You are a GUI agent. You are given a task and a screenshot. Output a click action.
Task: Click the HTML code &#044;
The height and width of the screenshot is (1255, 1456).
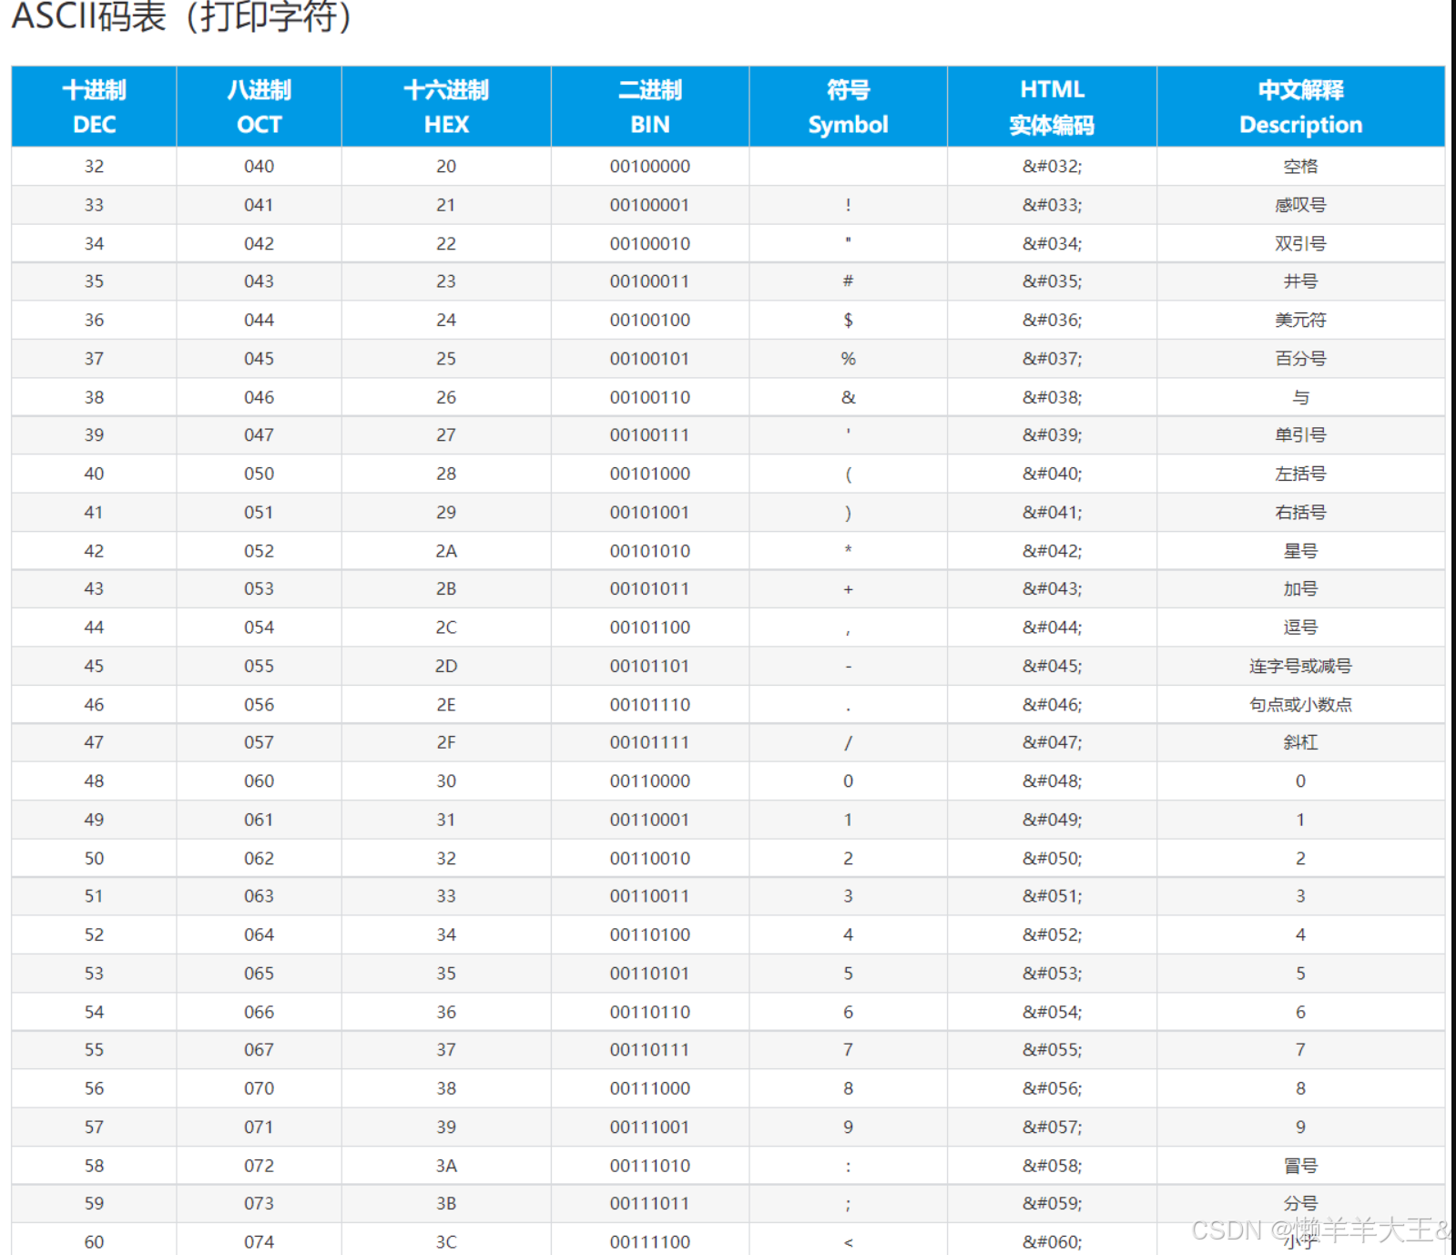1052,627
